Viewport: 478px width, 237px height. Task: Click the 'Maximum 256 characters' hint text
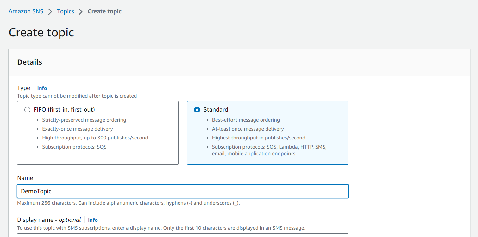[x=129, y=203]
